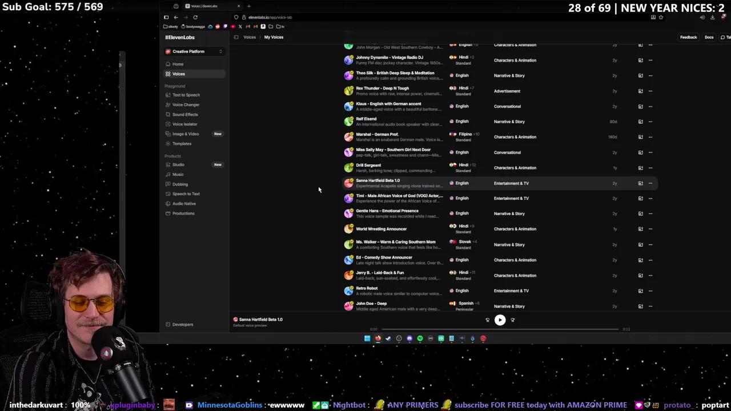Click the skip-forward button in the player
731x411 pixels.
click(512, 320)
